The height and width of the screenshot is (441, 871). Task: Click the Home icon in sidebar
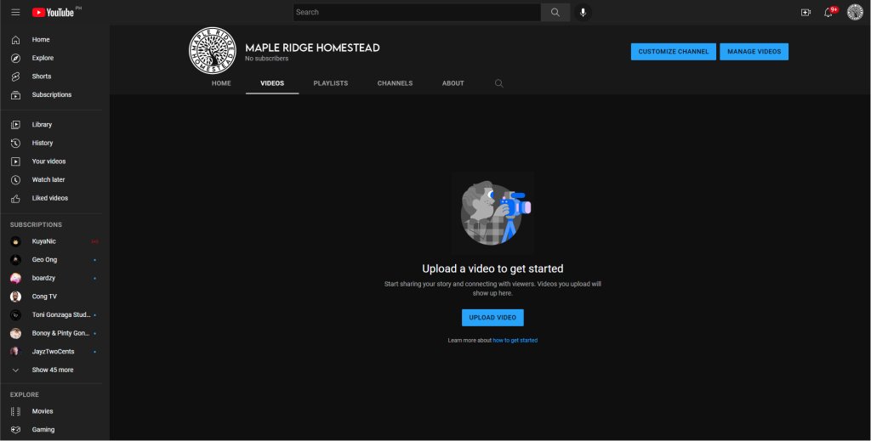click(15, 40)
